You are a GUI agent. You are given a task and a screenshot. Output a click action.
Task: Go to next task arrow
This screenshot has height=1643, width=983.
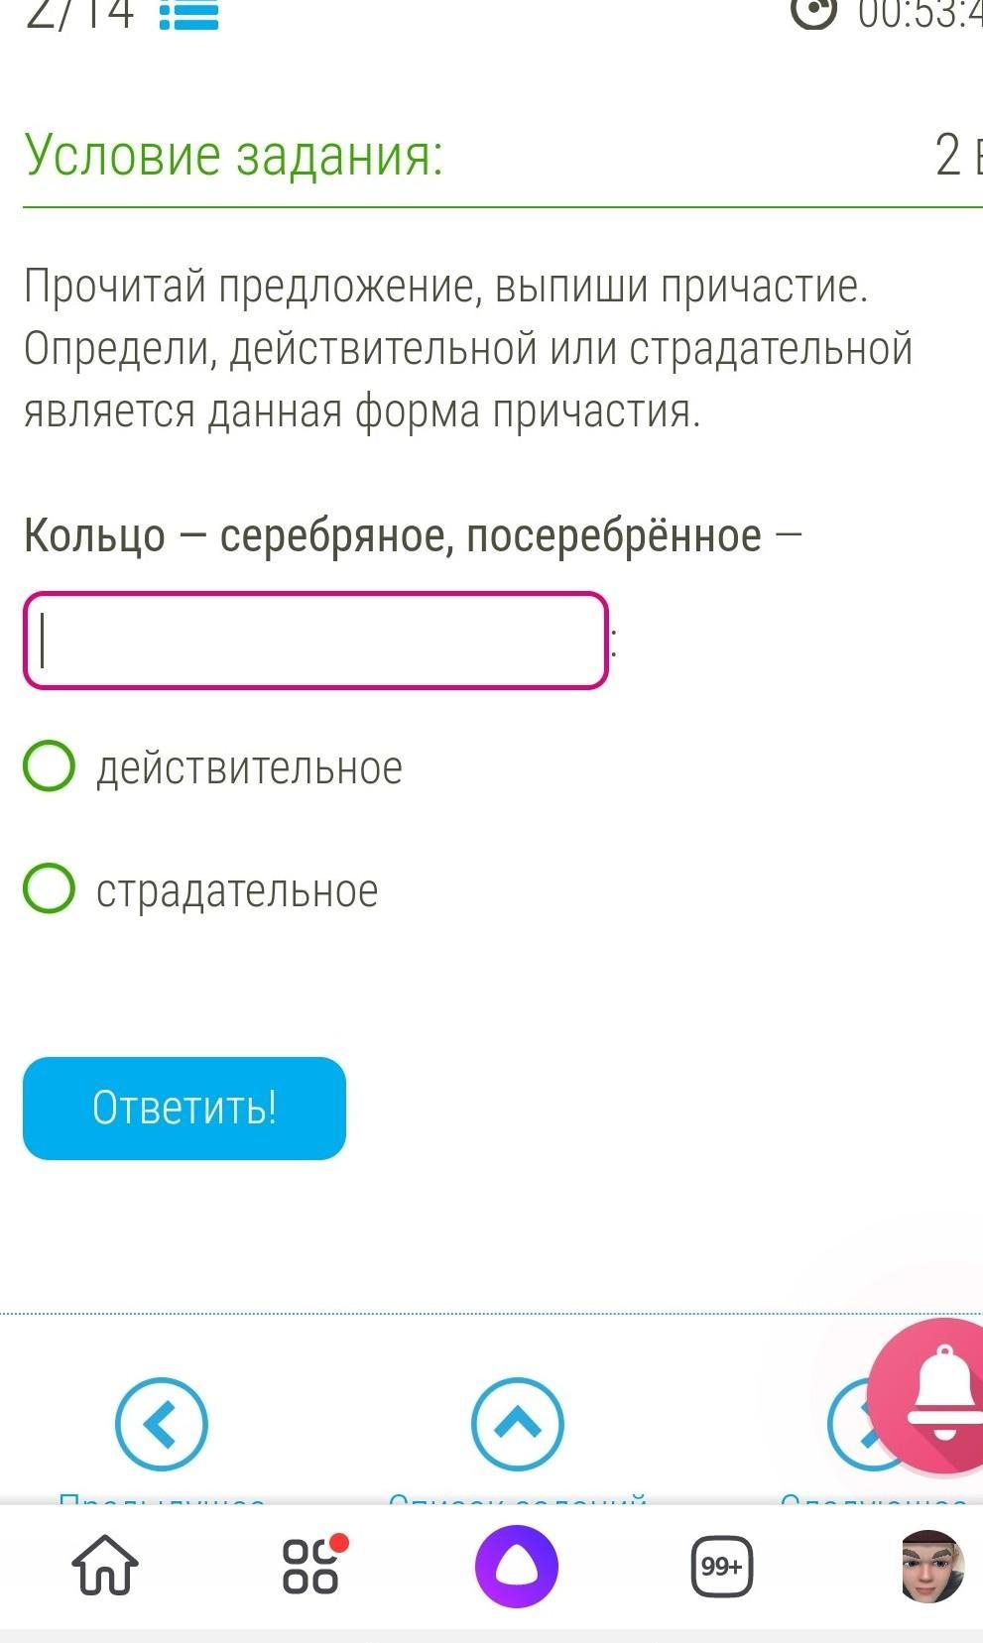(x=853, y=1424)
